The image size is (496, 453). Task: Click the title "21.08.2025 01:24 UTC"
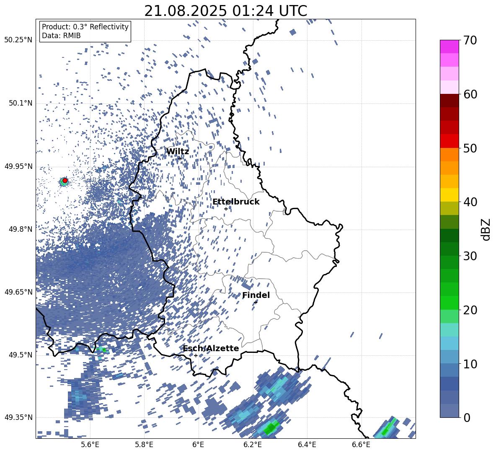tap(225, 11)
